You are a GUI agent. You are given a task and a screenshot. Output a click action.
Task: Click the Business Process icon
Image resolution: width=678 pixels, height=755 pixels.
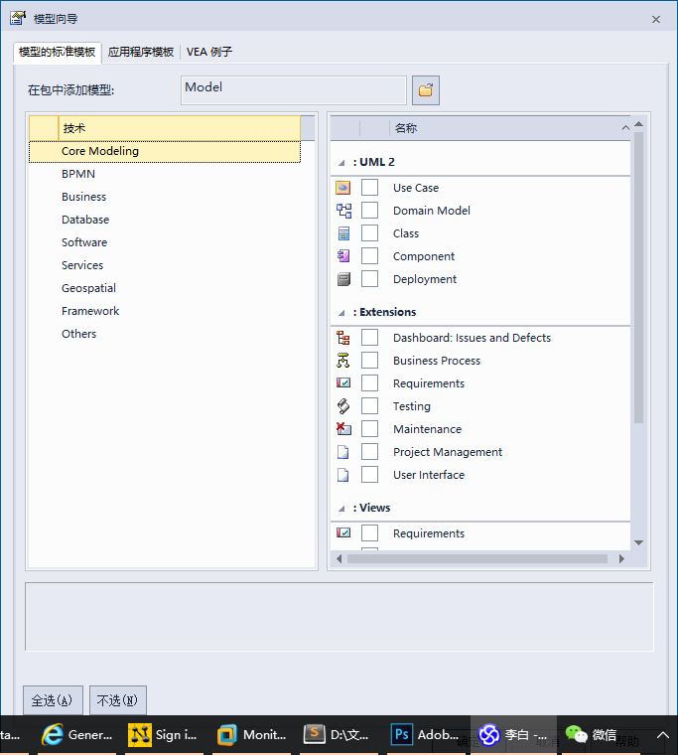coord(343,361)
